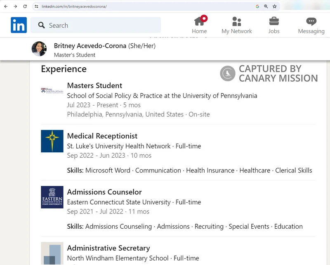Open St. Luke's University Health Network link
The width and height of the screenshot is (330, 265).
click(x=119, y=146)
